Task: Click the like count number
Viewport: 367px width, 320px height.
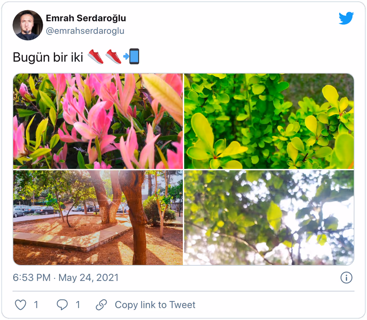Action: (x=36, y=305)
